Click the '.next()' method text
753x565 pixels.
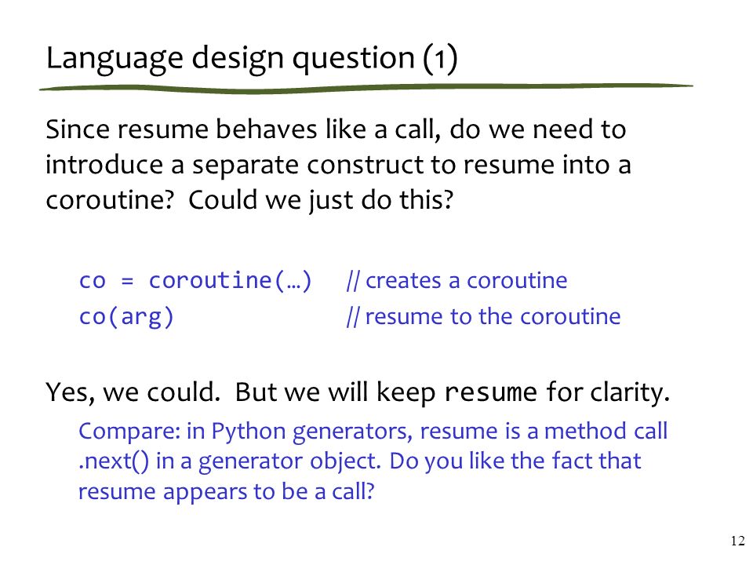pyautogui.click(x=114, y=461)
